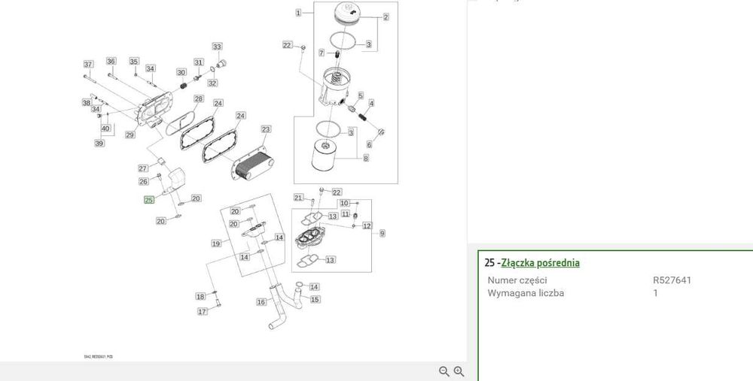The width and height of the screenshot is (753, 381).
Task: Click part callout 27 label
Action: pos(143,168)
